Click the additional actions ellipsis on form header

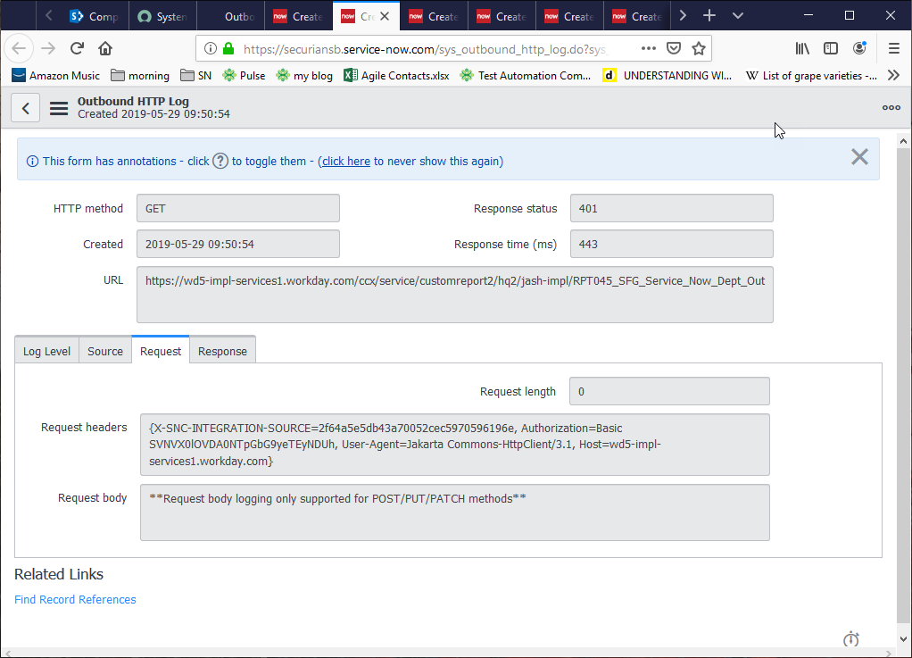point(891,107)
